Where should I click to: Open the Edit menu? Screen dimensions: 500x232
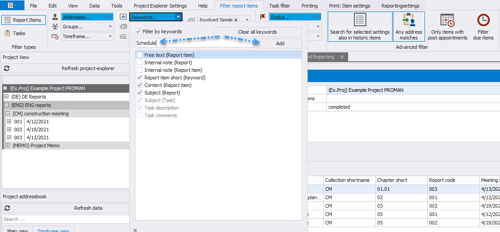[x=52, y=6]
